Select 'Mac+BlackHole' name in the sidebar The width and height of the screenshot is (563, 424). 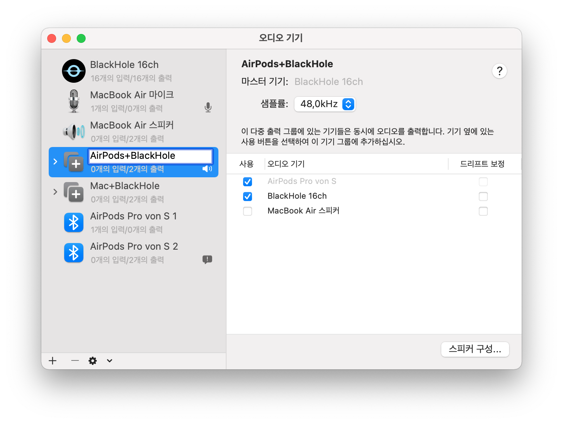pyautogui.click(x=125, y=186)
